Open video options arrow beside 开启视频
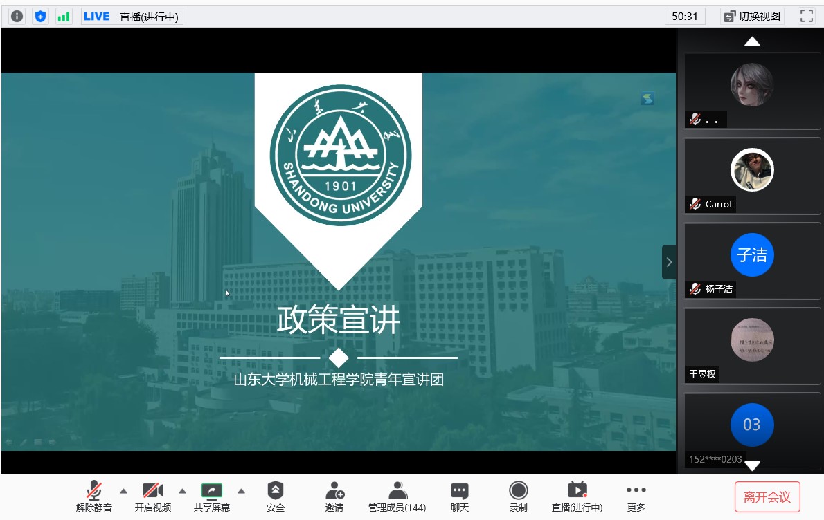The image size is (824, 520). pyautogui.click(x=182, y=491)
